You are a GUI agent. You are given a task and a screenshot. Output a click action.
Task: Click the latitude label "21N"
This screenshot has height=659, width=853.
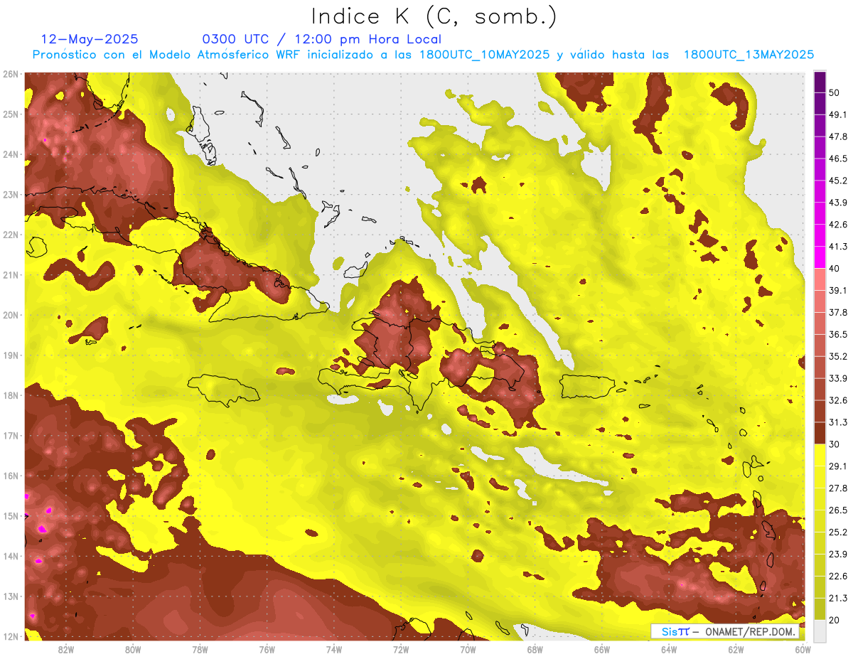point(11,274)
